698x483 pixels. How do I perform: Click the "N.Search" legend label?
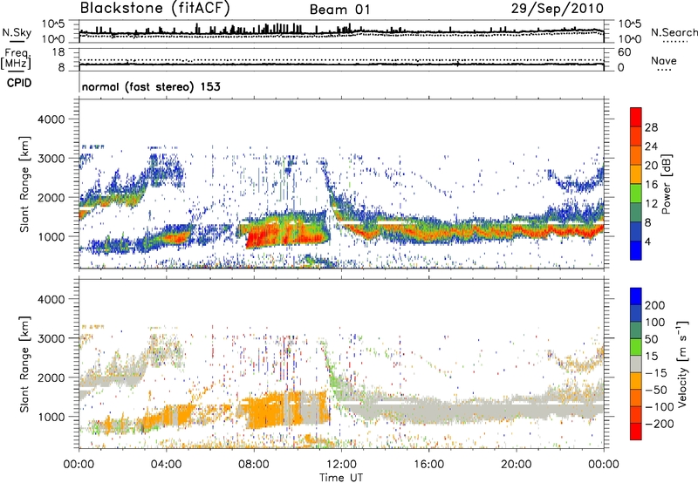pyautogui.click(x=674, y=32)
